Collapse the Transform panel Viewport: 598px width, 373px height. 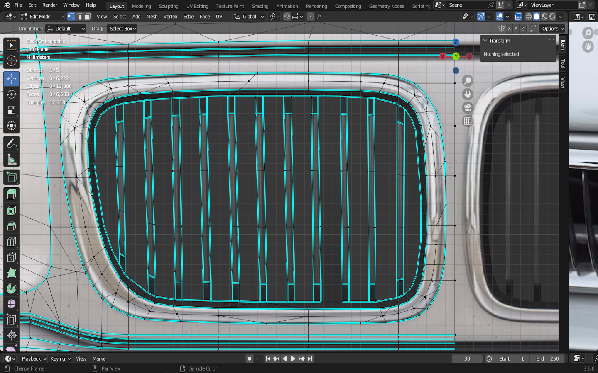pyautogui.click(x=485, y=41)
